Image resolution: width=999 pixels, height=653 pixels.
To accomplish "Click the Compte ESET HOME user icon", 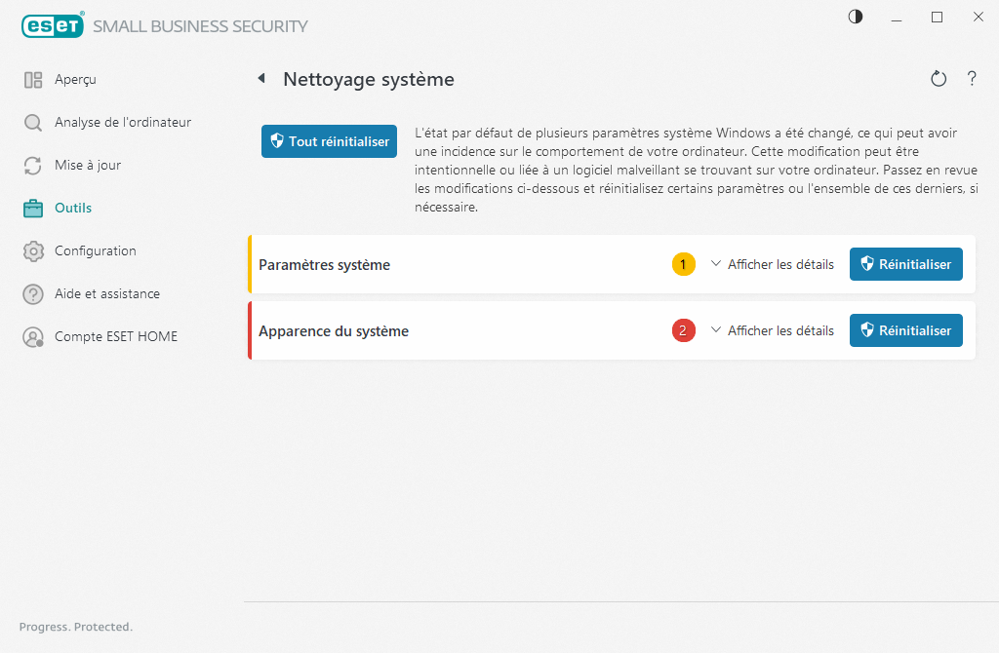I will click(33, 337).
